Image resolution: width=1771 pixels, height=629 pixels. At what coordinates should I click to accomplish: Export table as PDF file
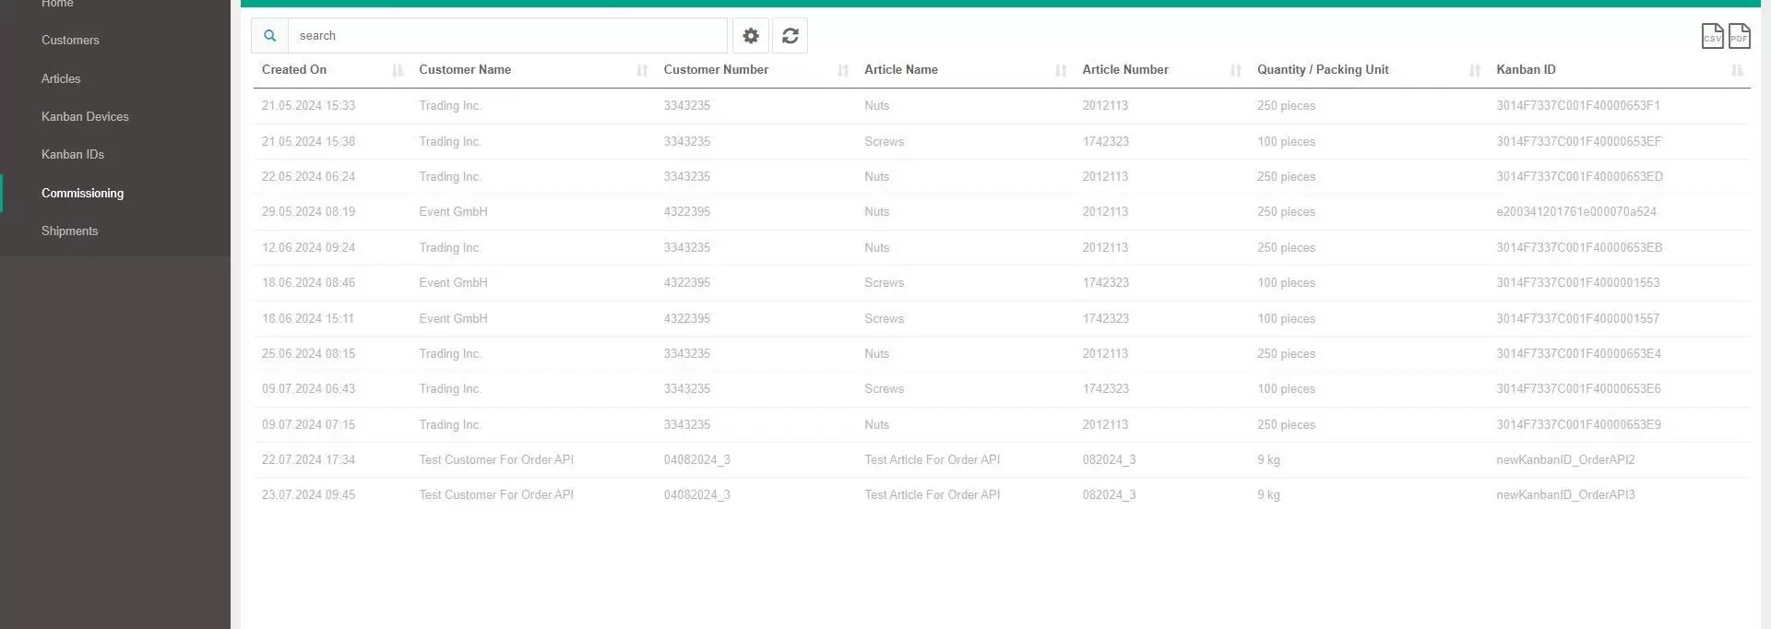click(1739, 36)
